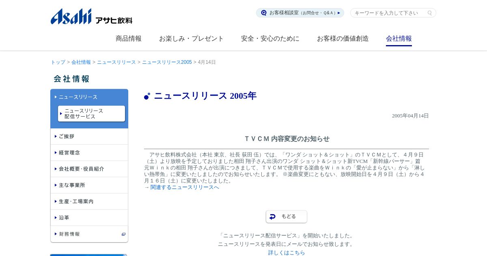Screen dimensions: 487x256
Task: Select 主な事業所 in sidebar
Action: (x=89, y=185)
